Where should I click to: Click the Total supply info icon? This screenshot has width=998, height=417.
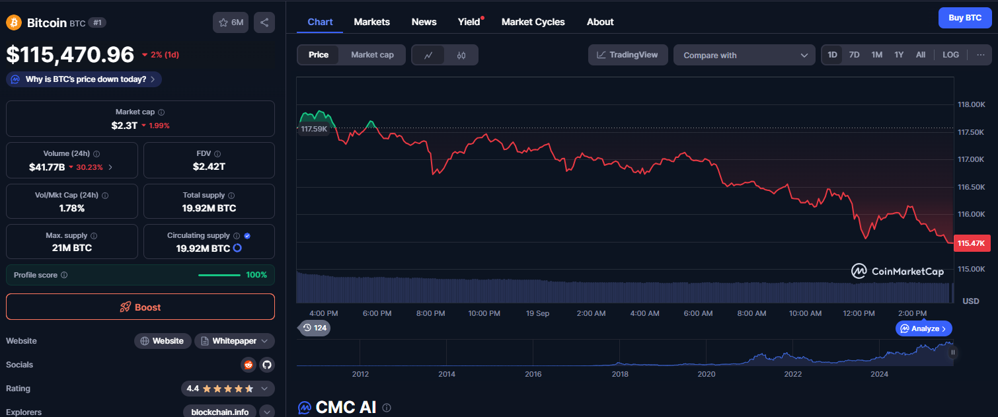click(231, 196)
